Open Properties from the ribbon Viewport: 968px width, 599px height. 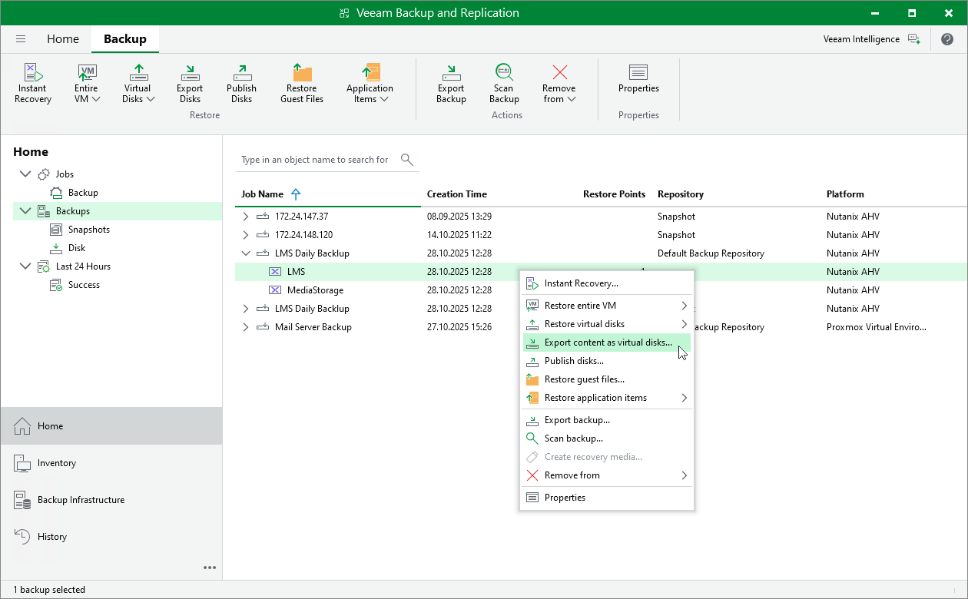(x=638, y=78)
